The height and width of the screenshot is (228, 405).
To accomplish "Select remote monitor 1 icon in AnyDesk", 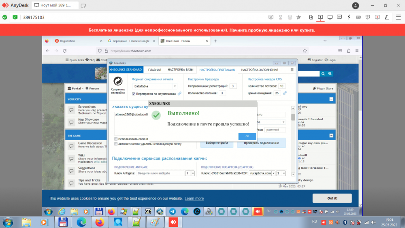I will coord(320,17).
